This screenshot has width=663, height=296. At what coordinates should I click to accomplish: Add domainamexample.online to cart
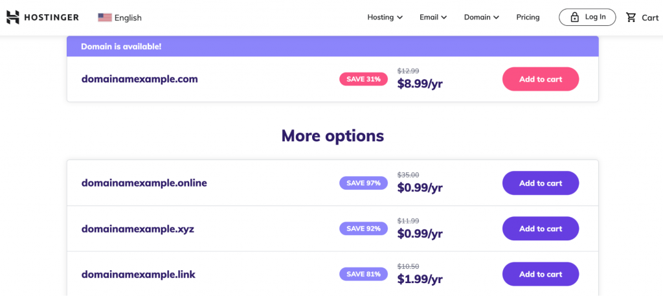pos(541,183)
